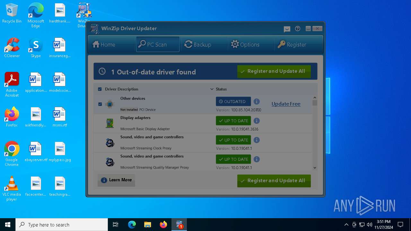Open Microsoft Edge desktop shortcut
The image size is (411, 231).
pos(36,15)
